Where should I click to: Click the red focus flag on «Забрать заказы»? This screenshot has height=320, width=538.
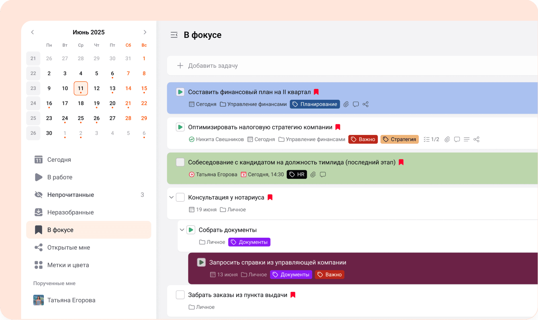tap(293, 295)
